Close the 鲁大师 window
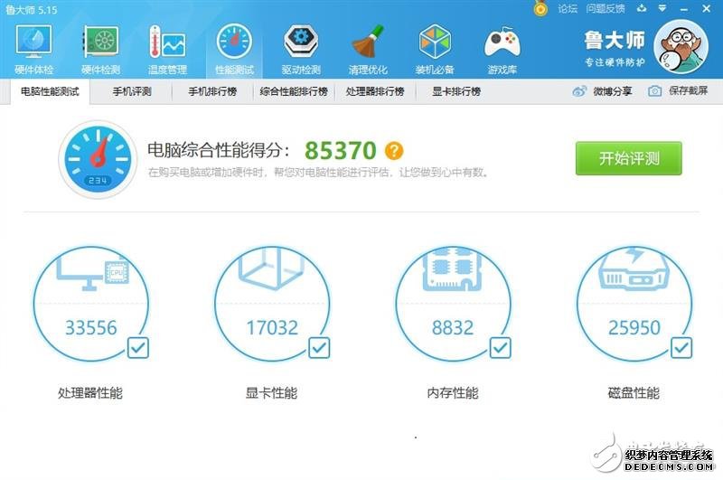 click(x=707, y=8)
